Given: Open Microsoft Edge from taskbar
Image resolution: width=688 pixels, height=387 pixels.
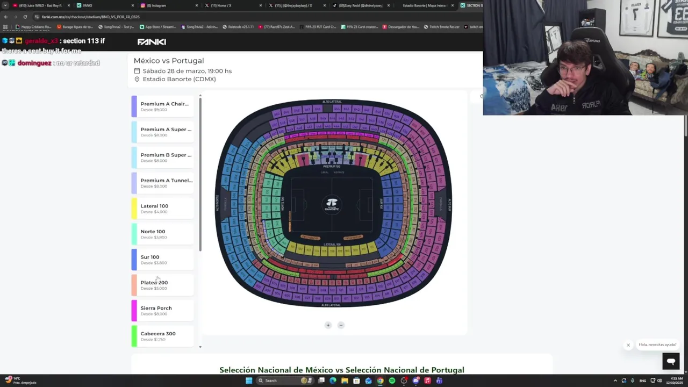Looking at the screenshot, I should pyautogui.click(x=333, y=381).
